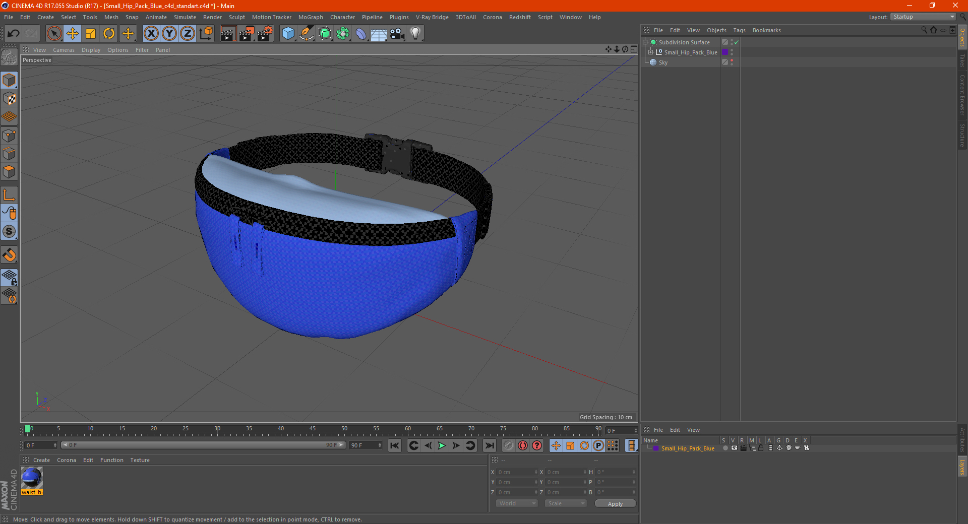Screen dimensions: 968x524
Task: Click timeline frame 45 marker
Action: coord(313,429)
